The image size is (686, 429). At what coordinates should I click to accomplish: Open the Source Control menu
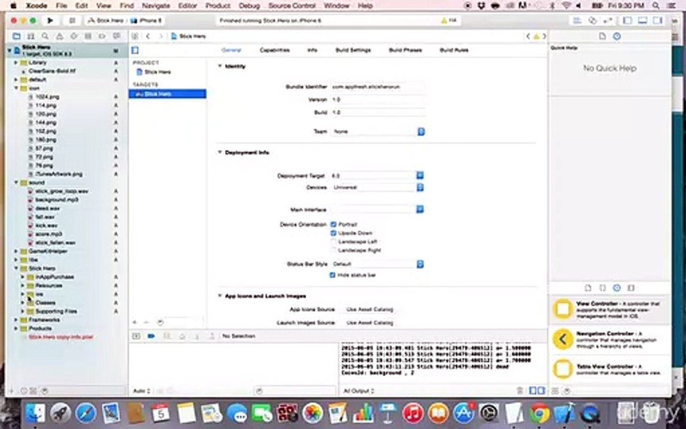click(292, 6)
